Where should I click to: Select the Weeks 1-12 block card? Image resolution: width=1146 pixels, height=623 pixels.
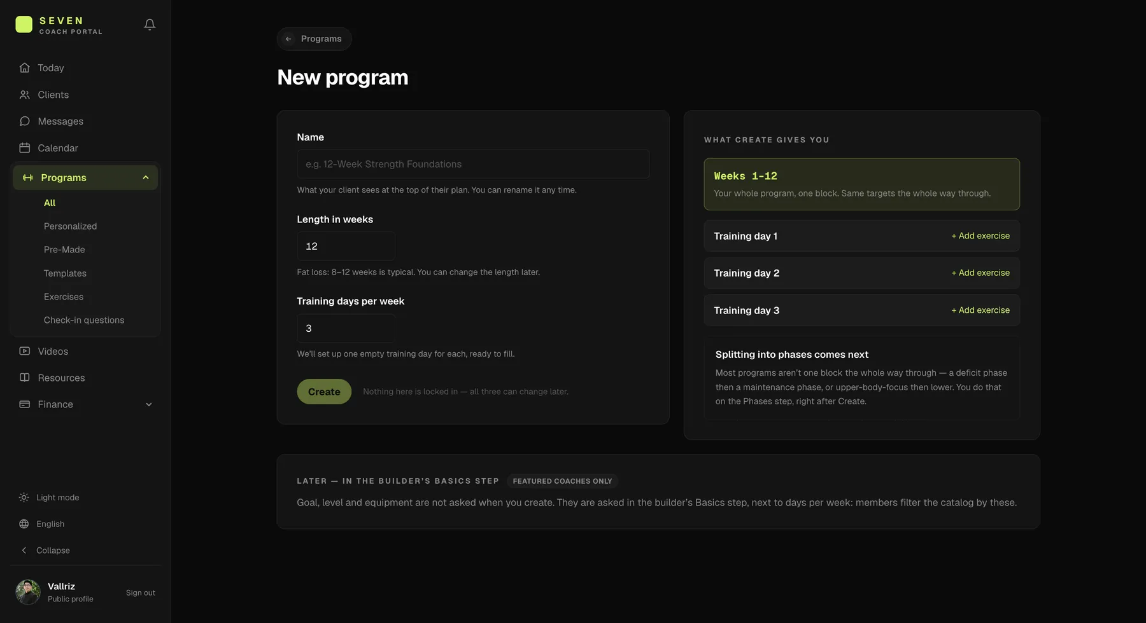tap(861, 184)
